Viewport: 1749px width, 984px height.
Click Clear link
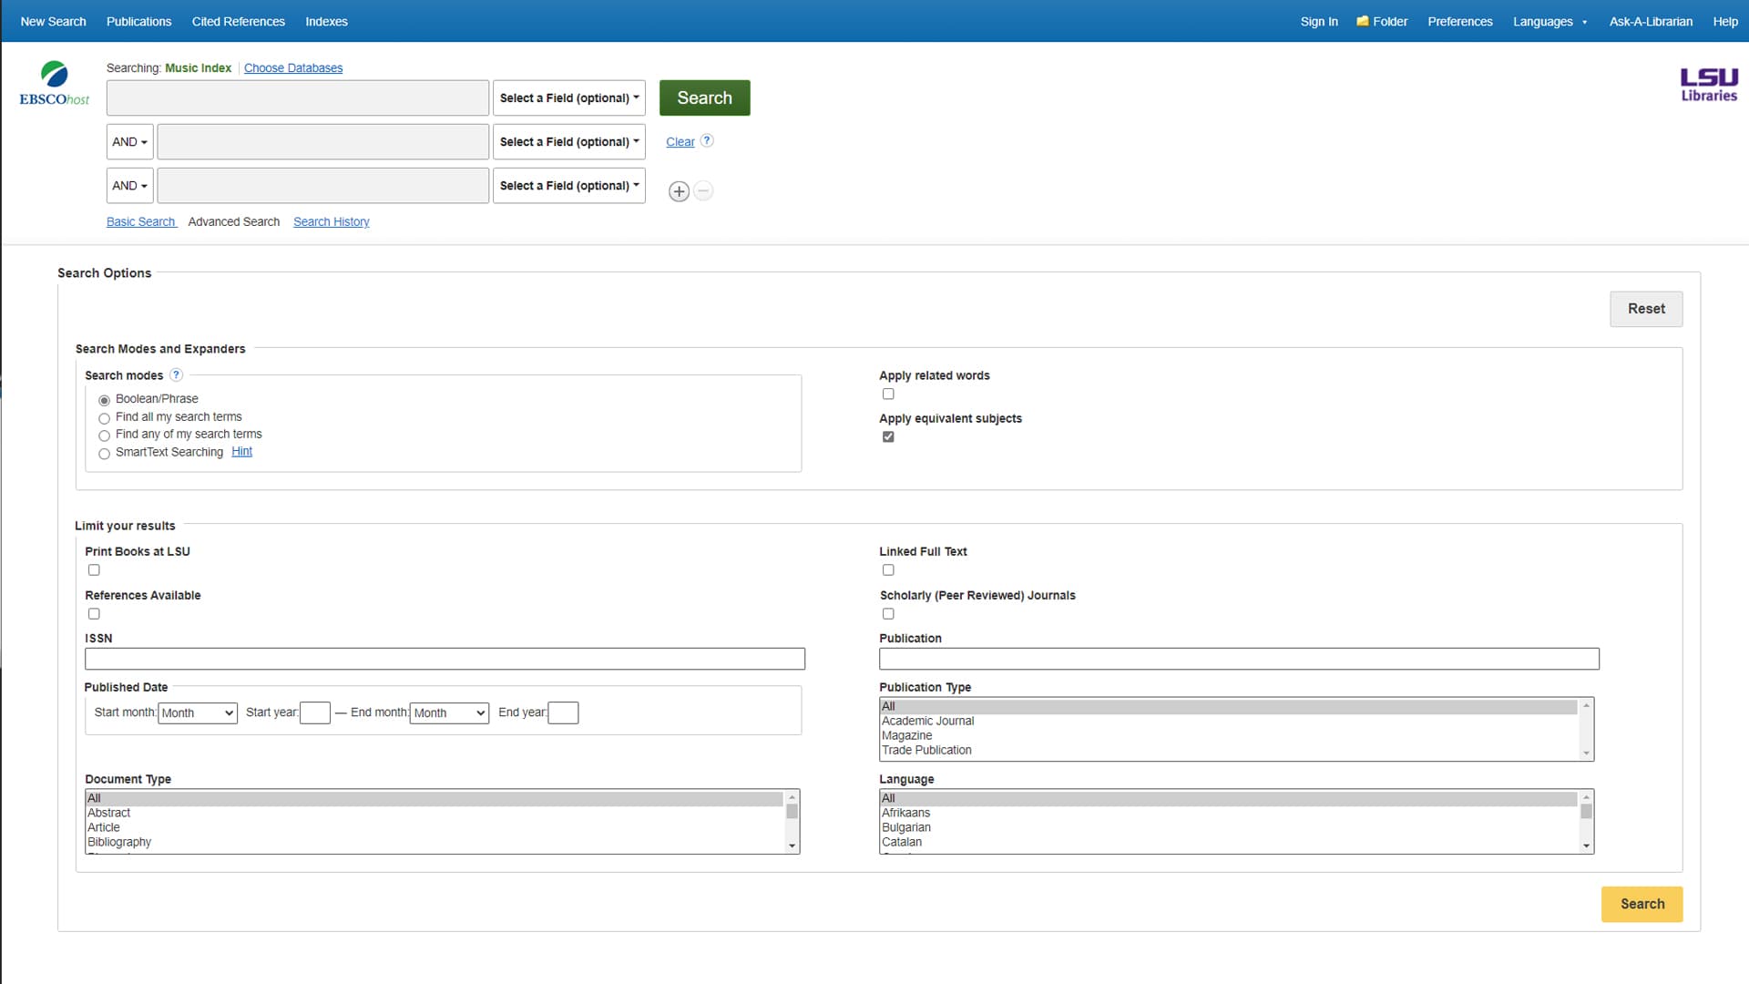[x=680, y=141]
